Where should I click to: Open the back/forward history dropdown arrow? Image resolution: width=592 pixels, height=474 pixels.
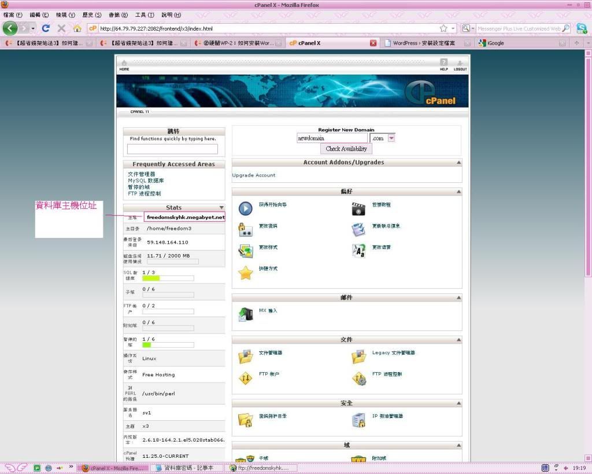click(x=33, y=28)
